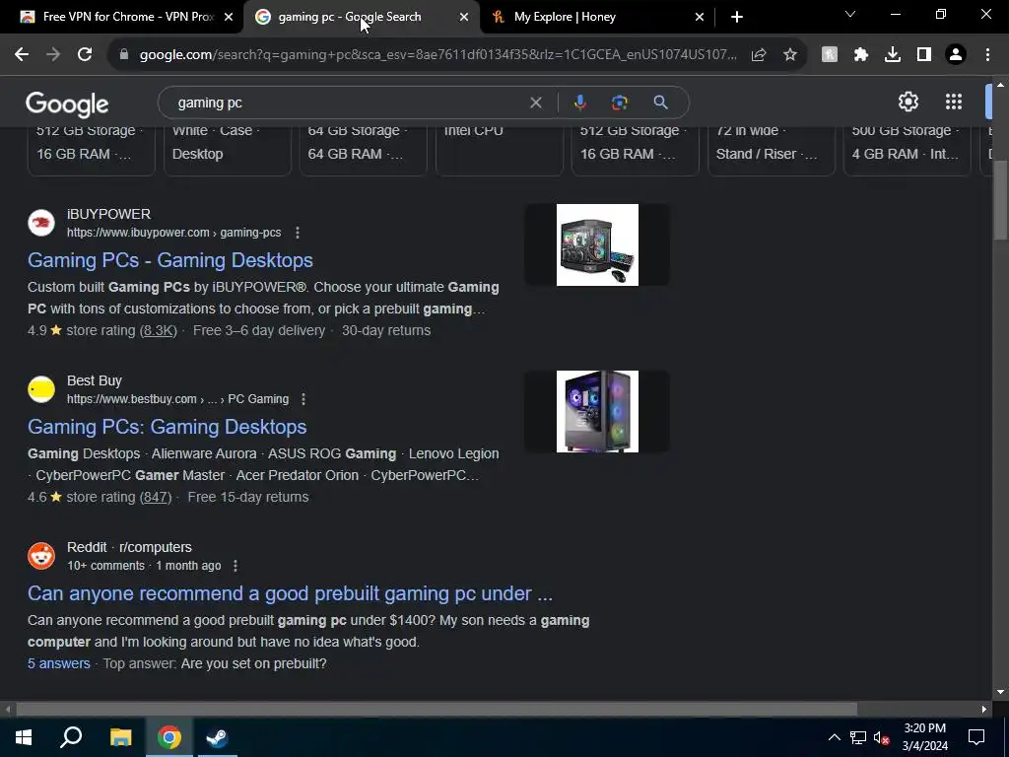Viewport: 1009px width, 757px height.
Task: Click the scroll right arrow
Action: click(x=984, y=710)
